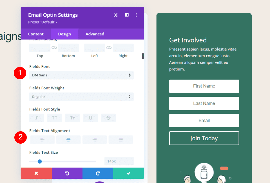Viewport: 270px width, 183px height.
Task: Link the Top and Bottom padding values
Action: (54, 48)
